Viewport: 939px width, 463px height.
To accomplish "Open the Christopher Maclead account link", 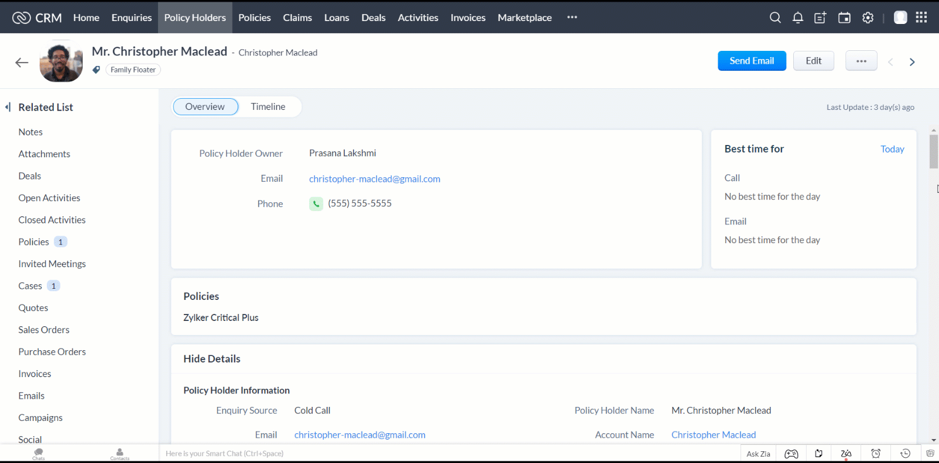I will (713, 435).
